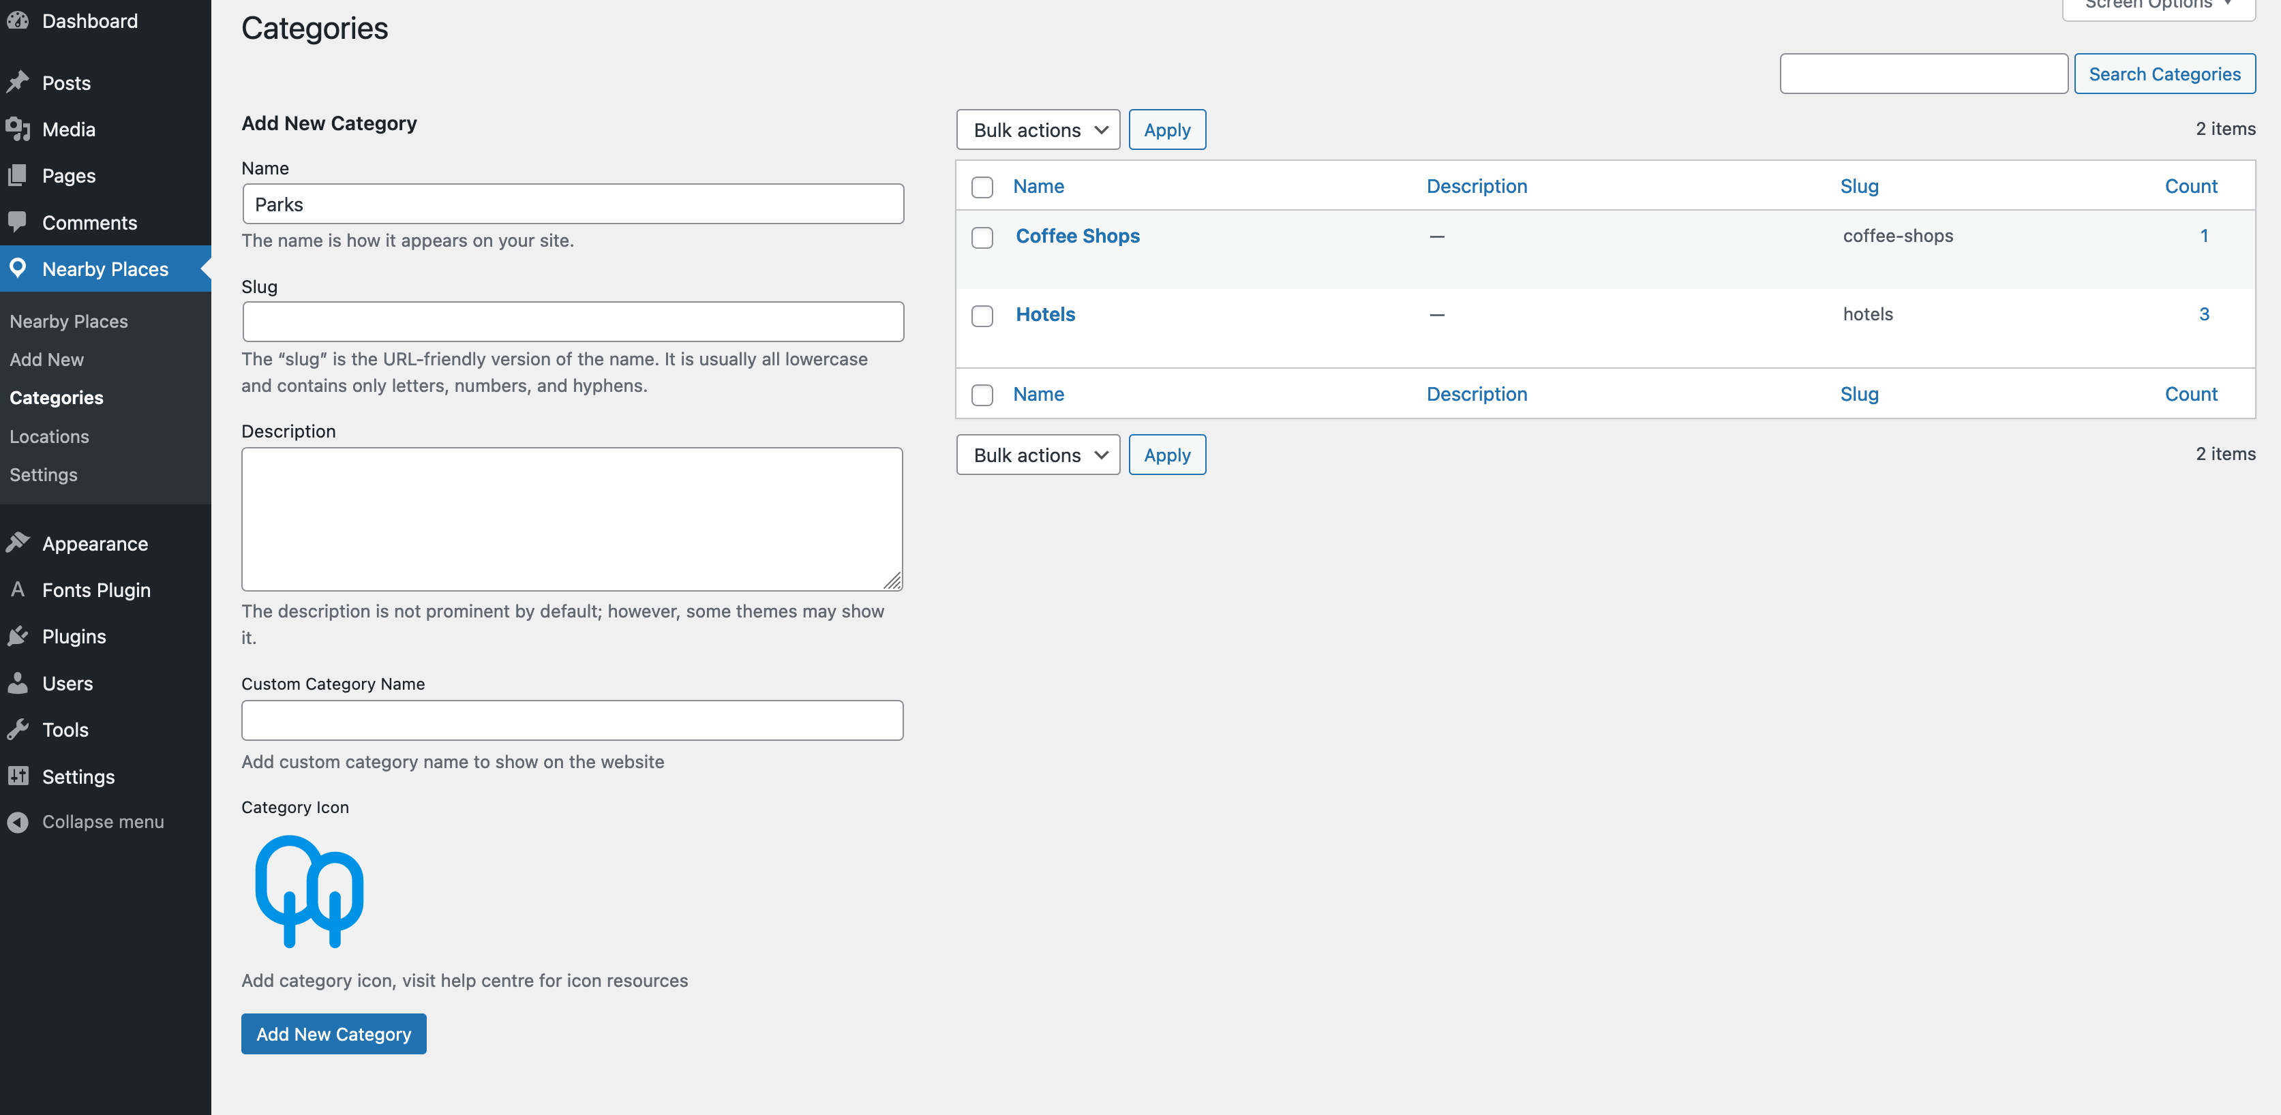Click the Users person icon

tap(18, 682)
